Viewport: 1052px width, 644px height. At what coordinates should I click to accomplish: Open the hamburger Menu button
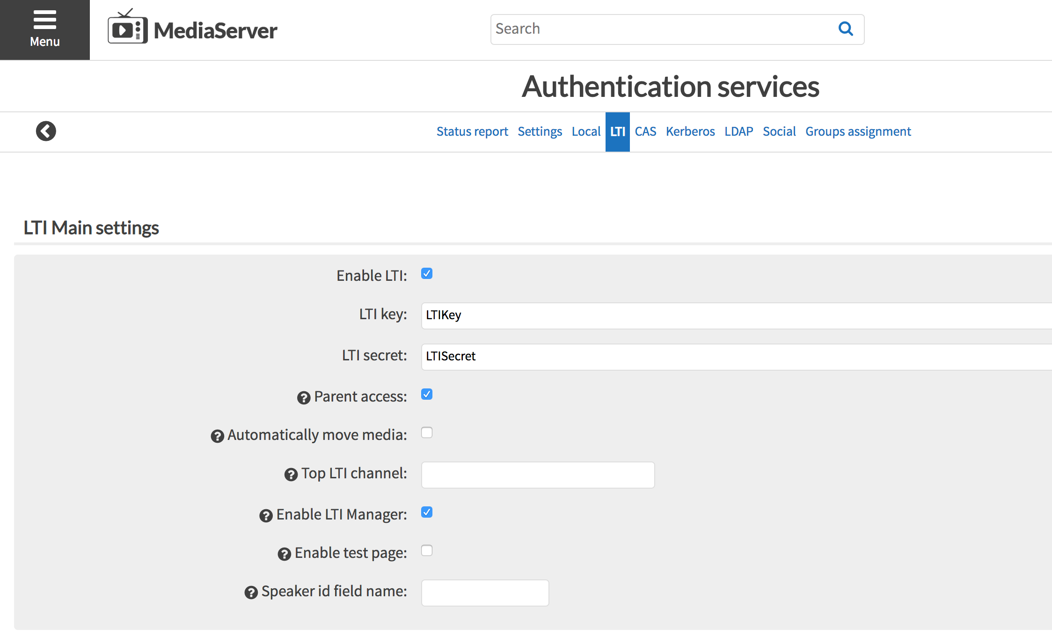[45, 29]
